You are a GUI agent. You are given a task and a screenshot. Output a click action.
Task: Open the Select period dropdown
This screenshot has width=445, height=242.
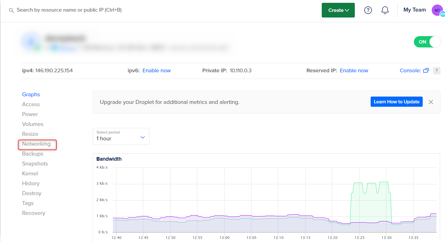click(x=121, y=136)
